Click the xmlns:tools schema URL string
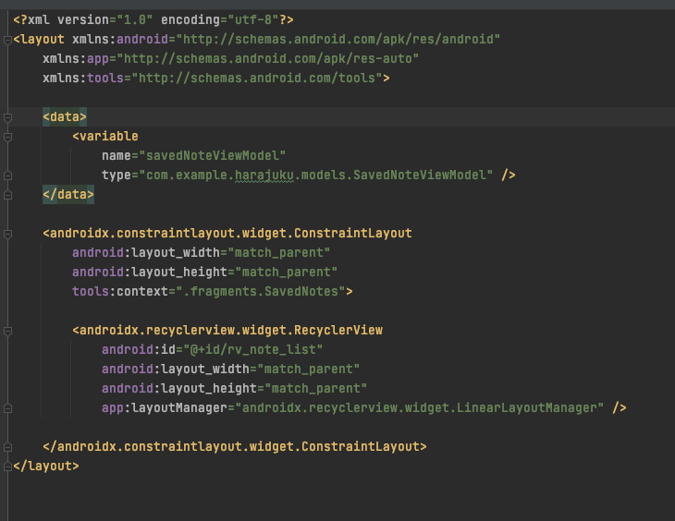 (256, 78)
